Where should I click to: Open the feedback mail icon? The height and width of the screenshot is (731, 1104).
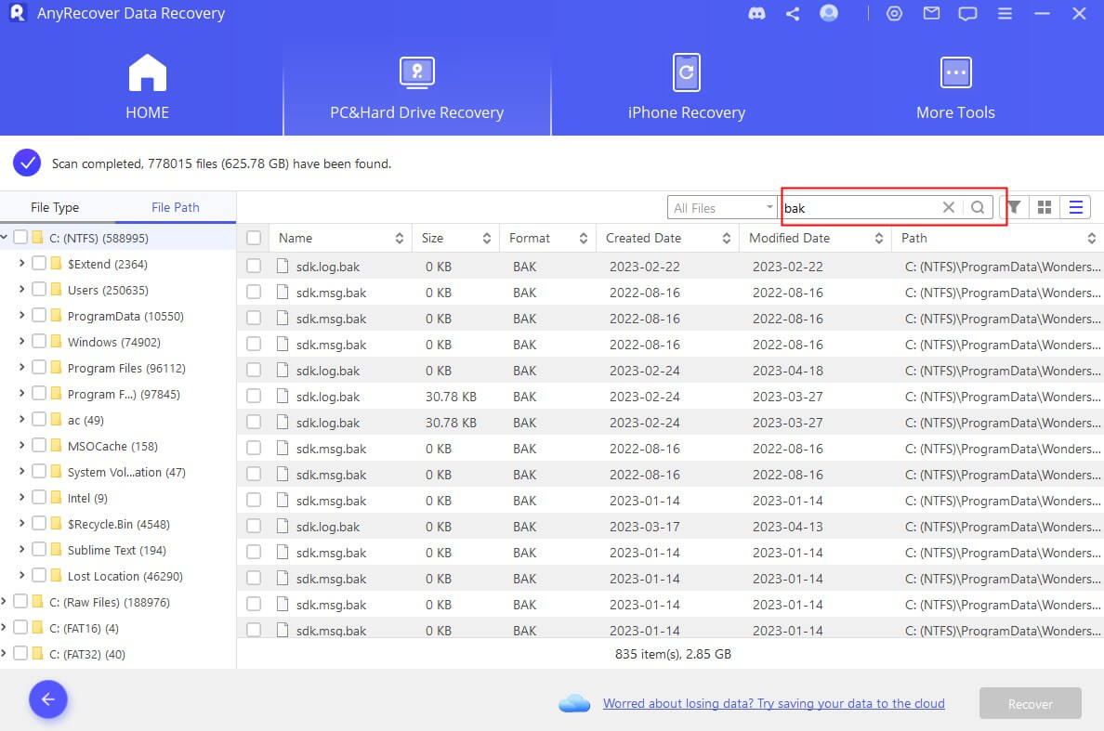931,13
